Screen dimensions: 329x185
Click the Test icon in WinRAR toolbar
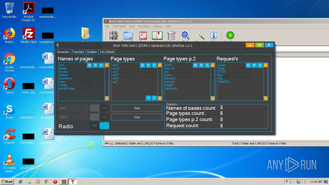[143, 36]
